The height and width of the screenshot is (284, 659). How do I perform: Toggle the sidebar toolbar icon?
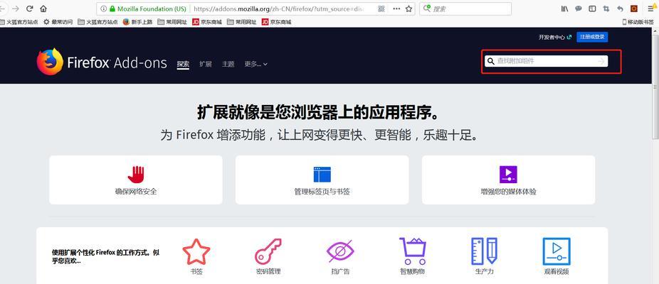point(592,9)
